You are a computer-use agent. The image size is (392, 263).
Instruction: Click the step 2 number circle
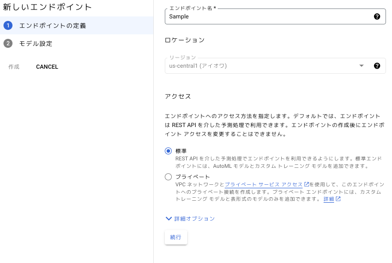coord(8,44)
